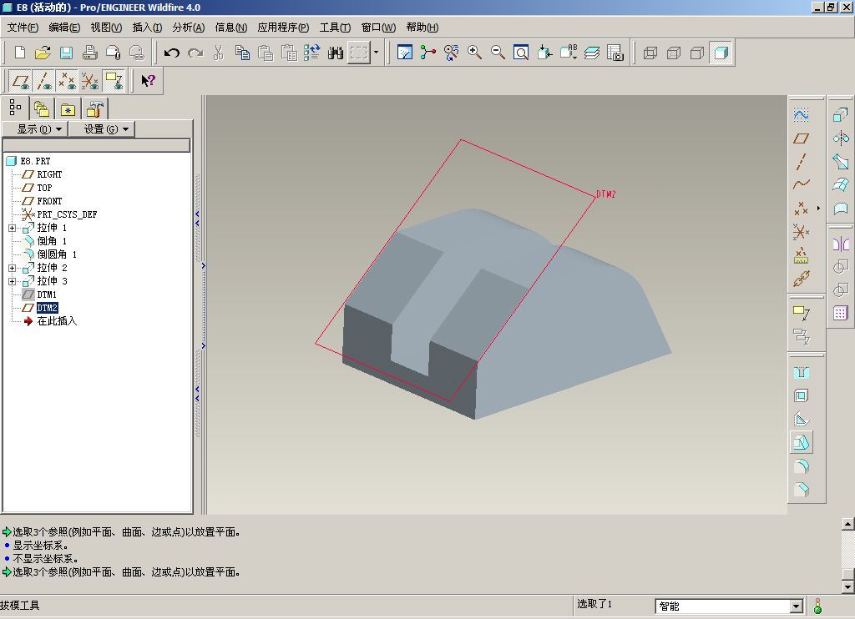This screenshot has width=855, height=619.
Task: Activate the Draft tool
Action: [801, 442]
